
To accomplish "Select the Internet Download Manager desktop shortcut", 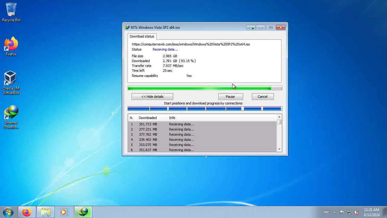I will point(11,117).
